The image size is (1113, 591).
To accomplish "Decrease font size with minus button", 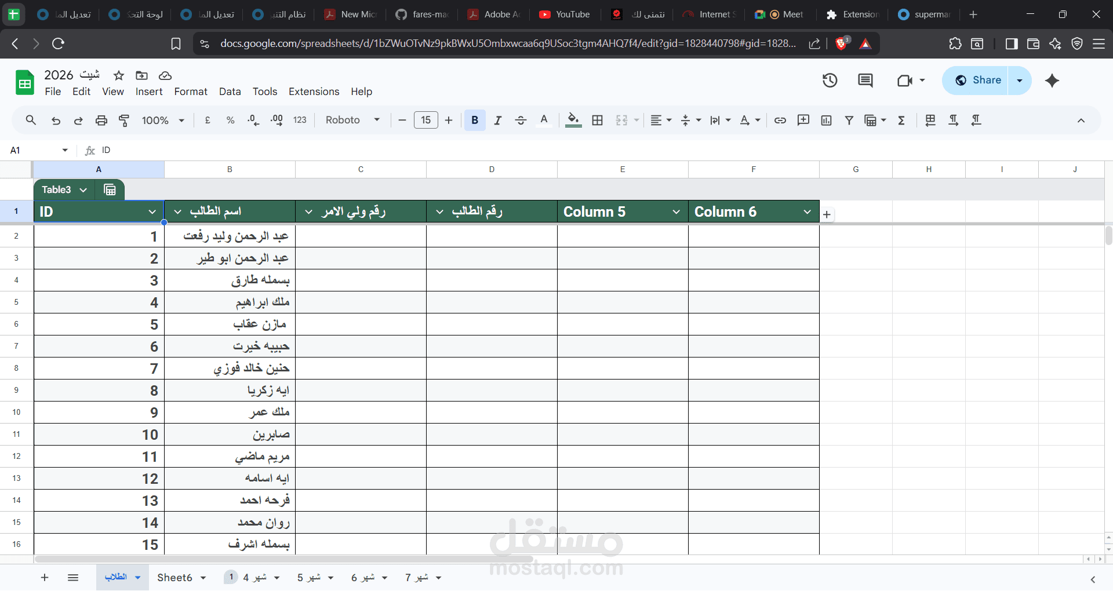I will (402, 120).
